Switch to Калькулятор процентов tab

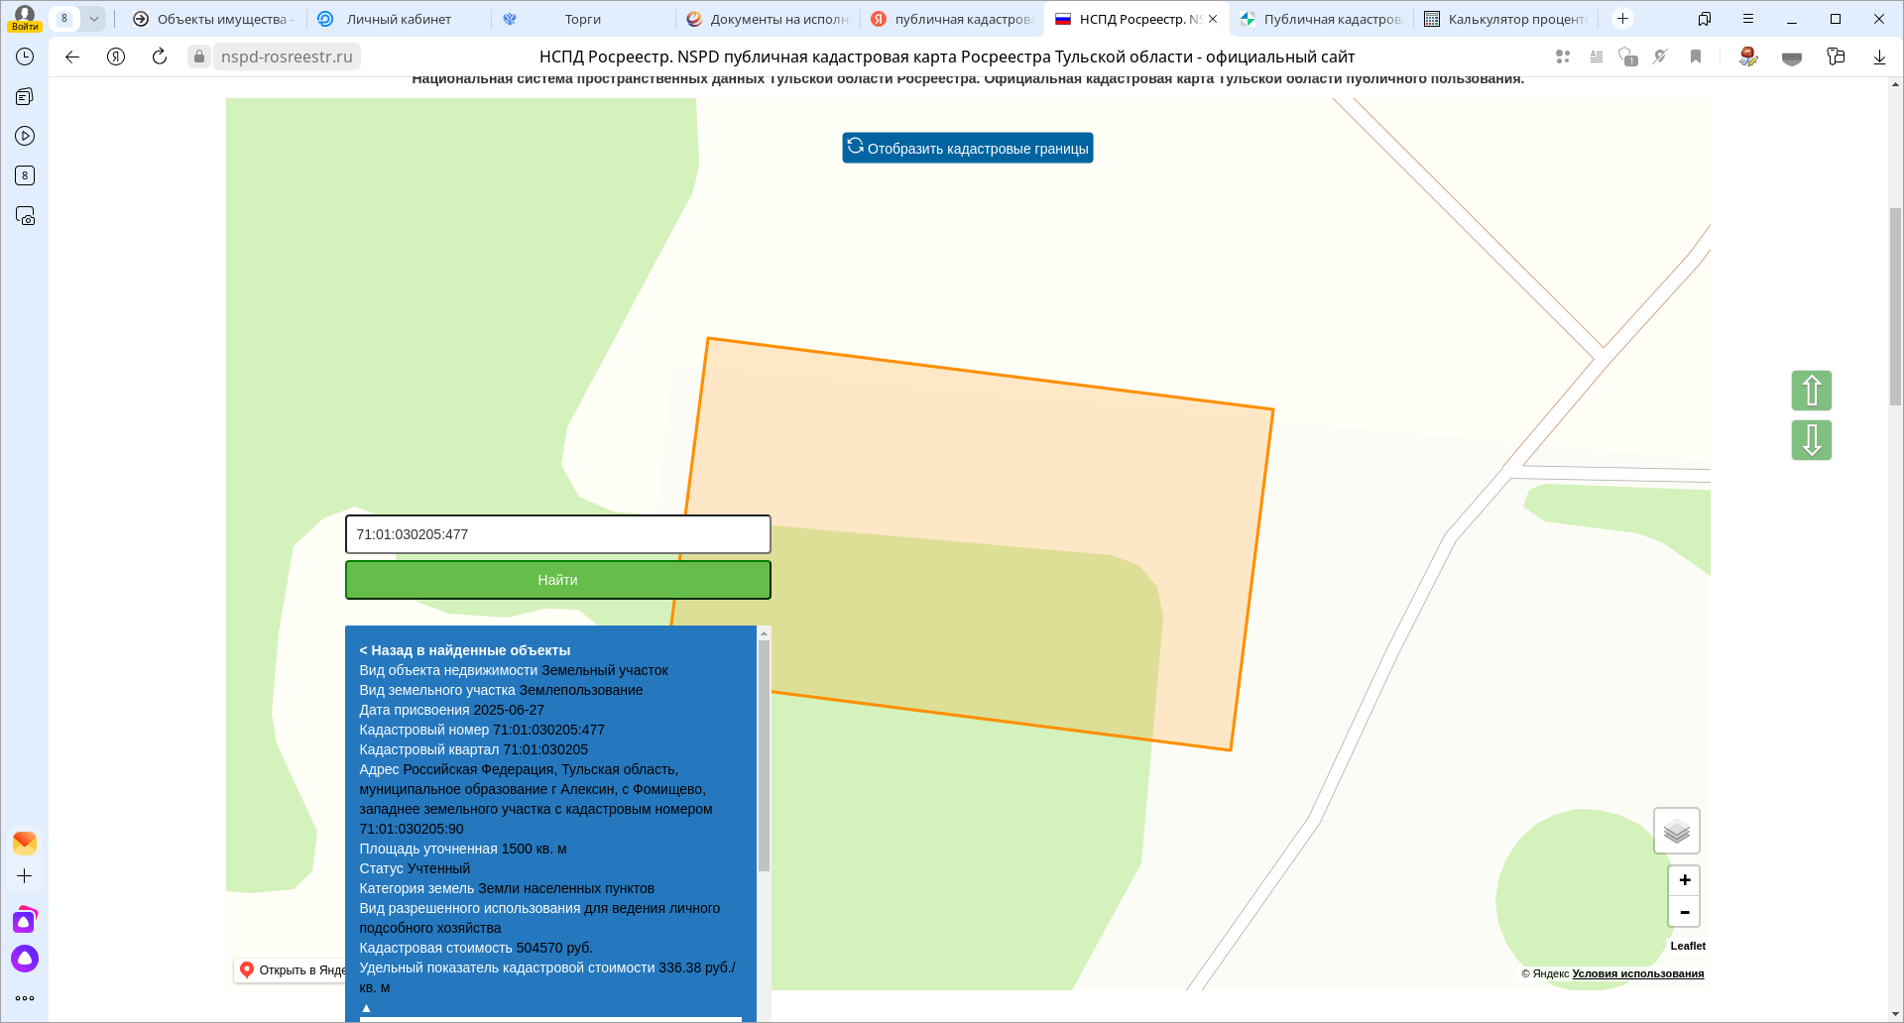(1505, 19)
